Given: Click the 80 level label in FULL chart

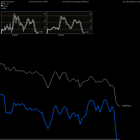Looking at the screenshot, I should pos(90,14).
